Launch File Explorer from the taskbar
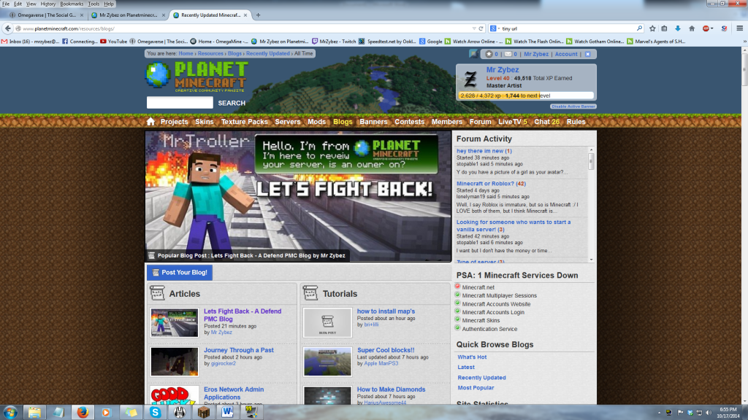748x420 pixels. (34, 412)
